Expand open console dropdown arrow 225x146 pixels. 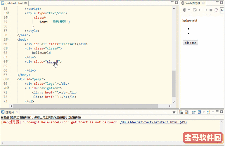coord(213,112)
